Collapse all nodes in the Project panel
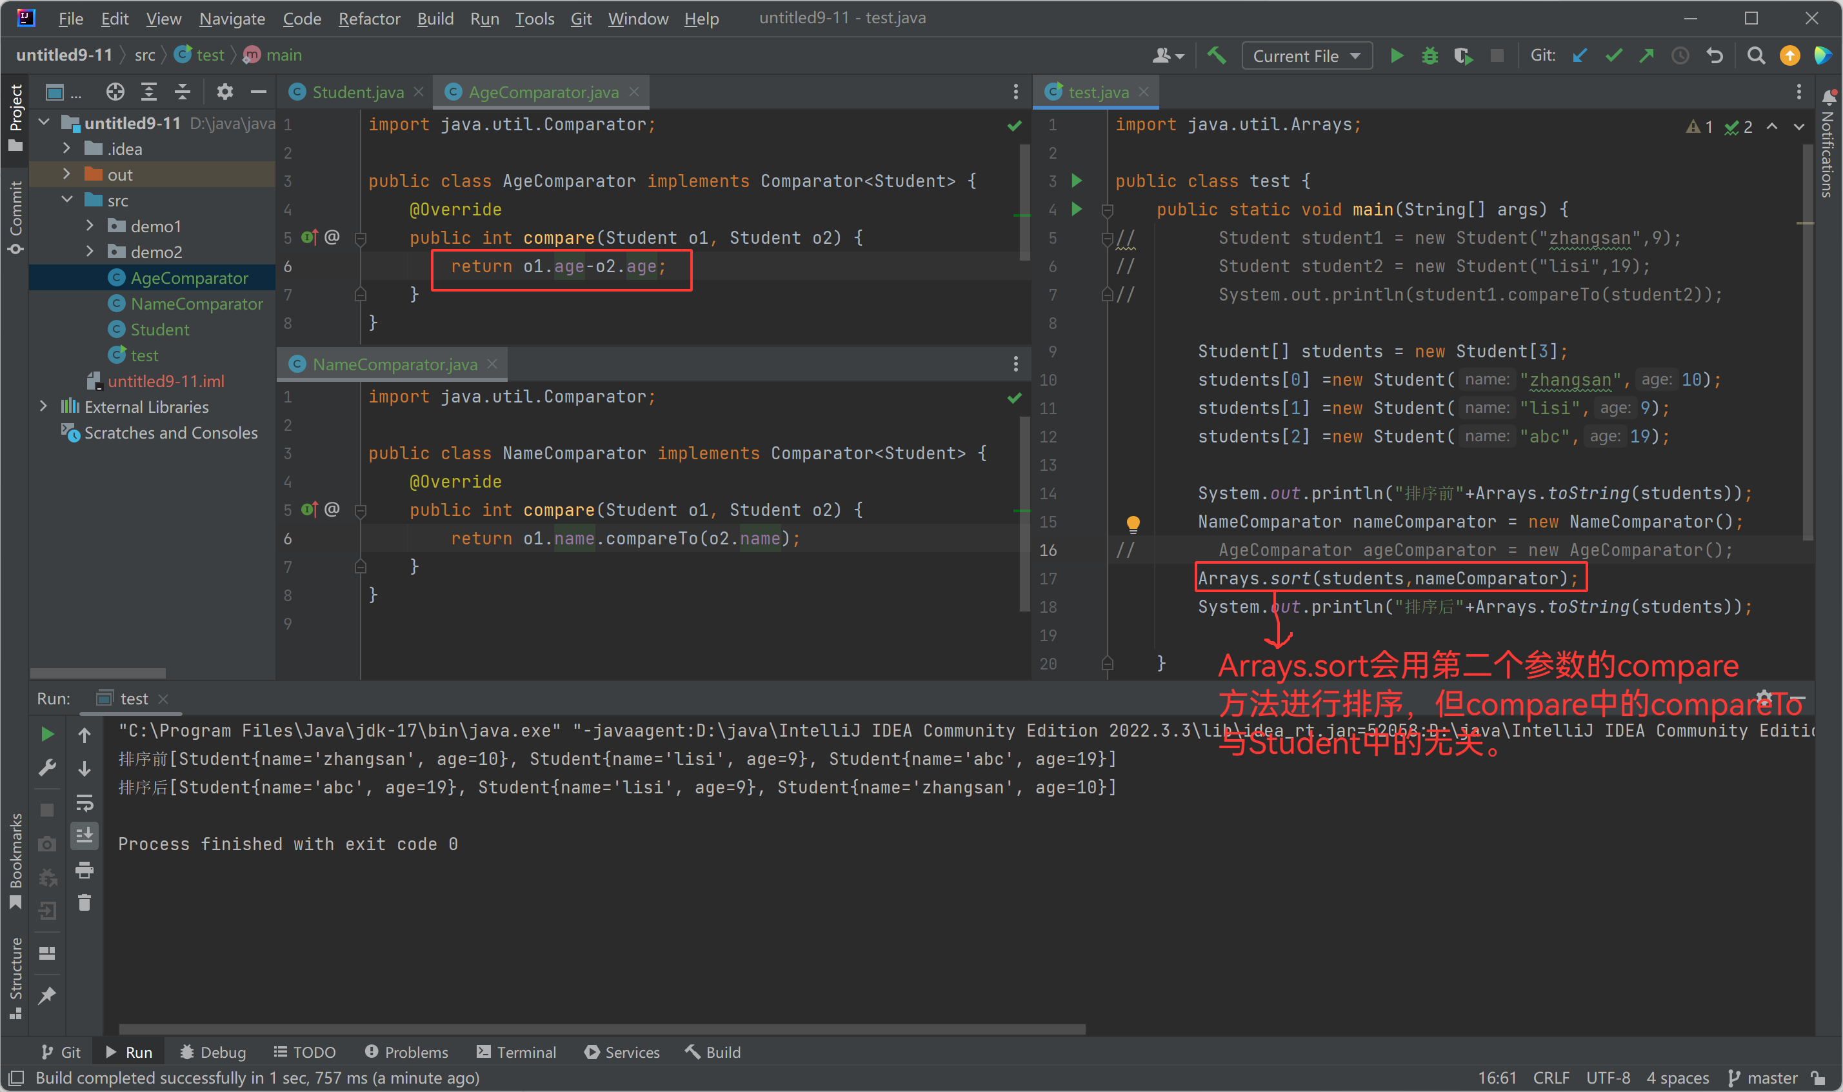The height and width of the screenshot is (1092, 1843). pyautogui.click(x=183, y=91)
